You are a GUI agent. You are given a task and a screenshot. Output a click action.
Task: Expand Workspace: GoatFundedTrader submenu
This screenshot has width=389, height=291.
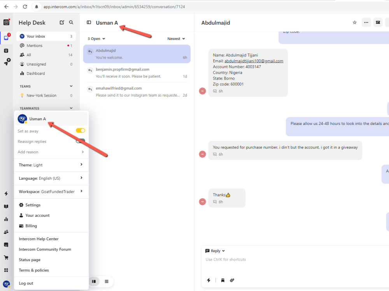(x=51, y=192)
